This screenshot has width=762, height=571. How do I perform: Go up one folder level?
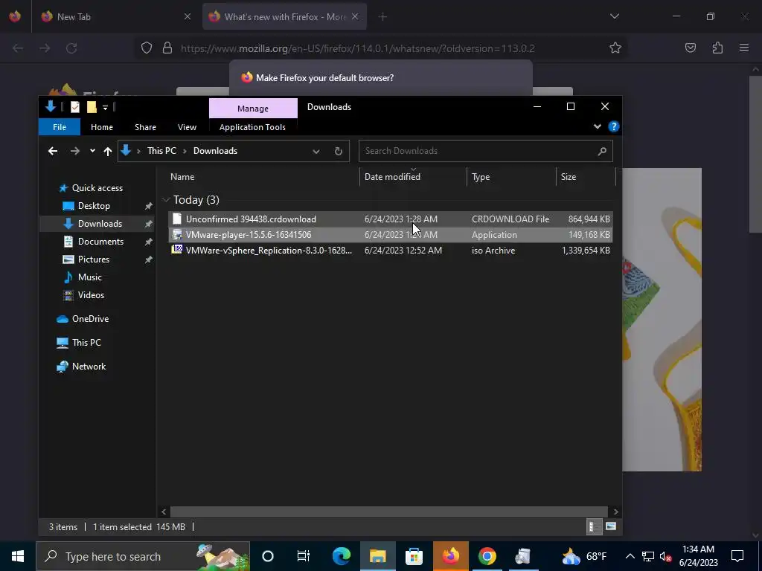pos(107,151)
